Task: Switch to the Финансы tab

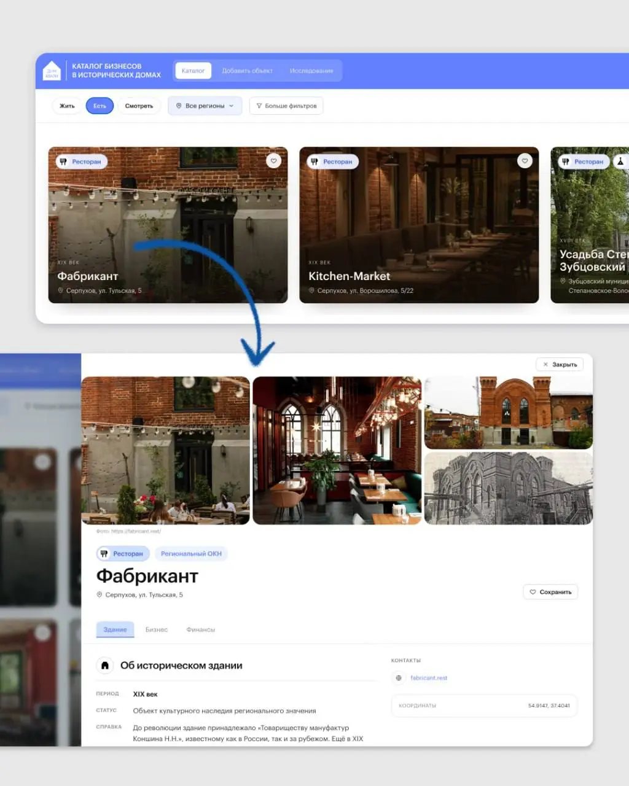Action: (x=201, y=629)
